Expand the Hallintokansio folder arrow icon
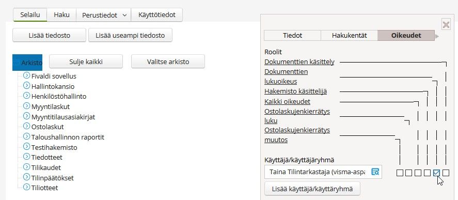458x200 pixels. coord(26,86)
